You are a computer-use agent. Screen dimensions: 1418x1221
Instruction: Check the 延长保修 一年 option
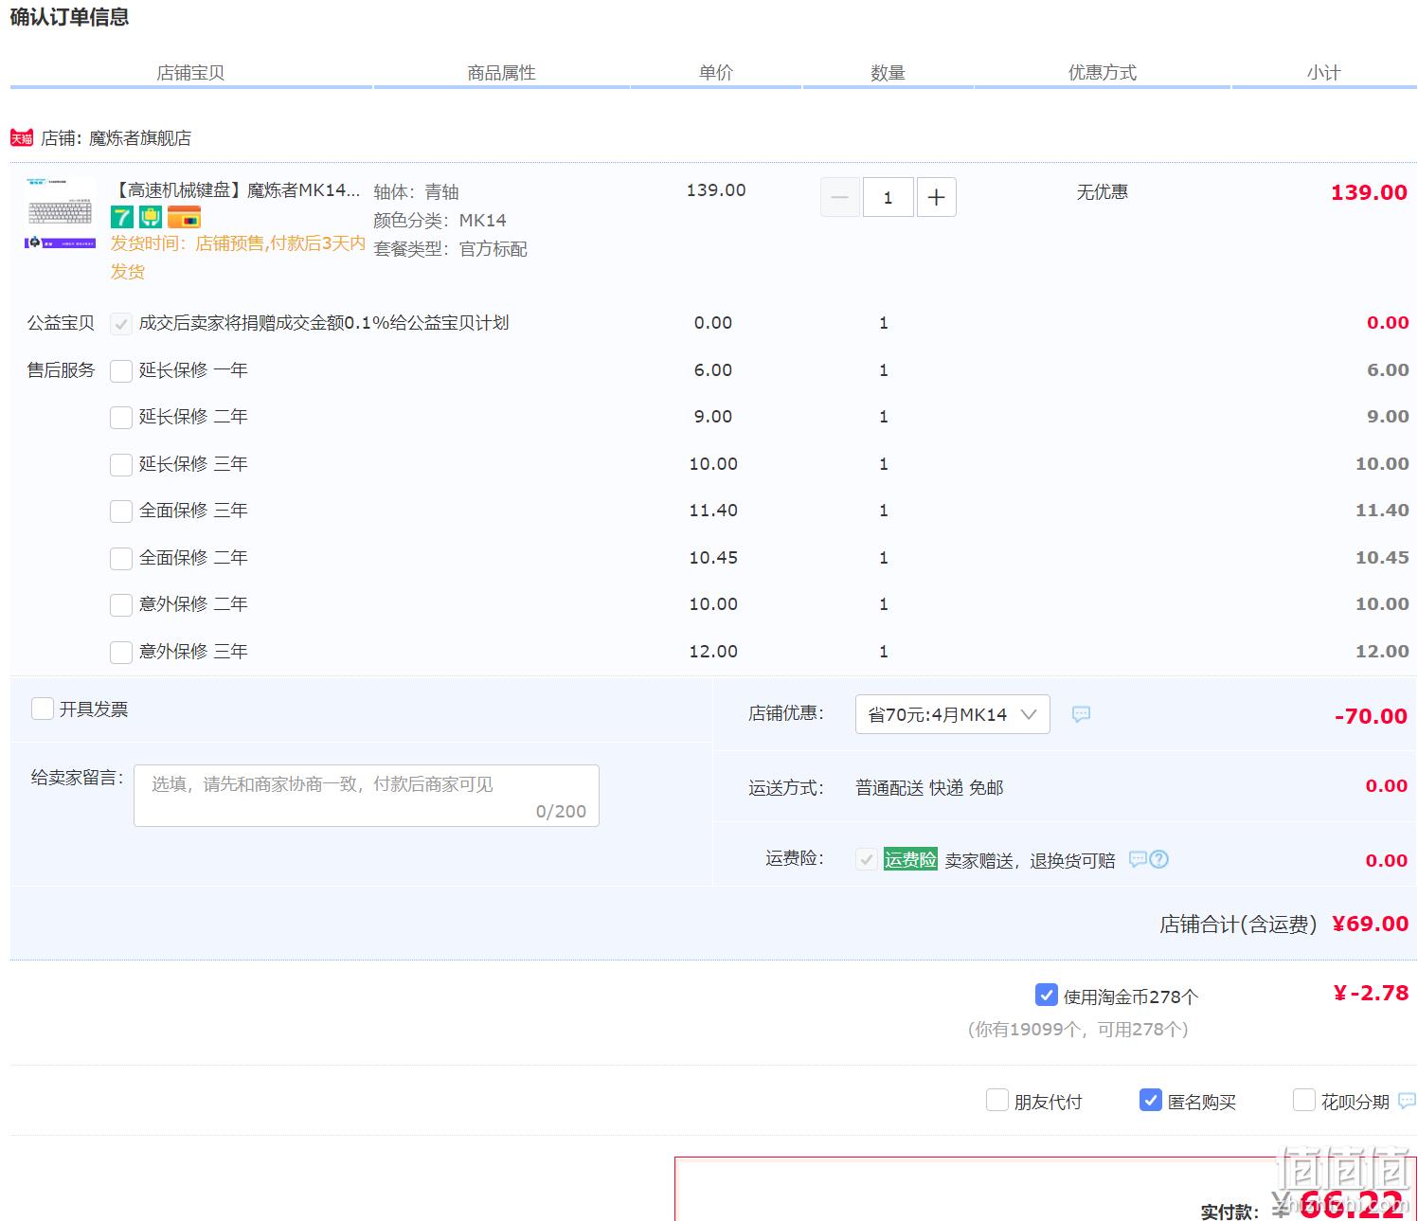coord(121,370)
